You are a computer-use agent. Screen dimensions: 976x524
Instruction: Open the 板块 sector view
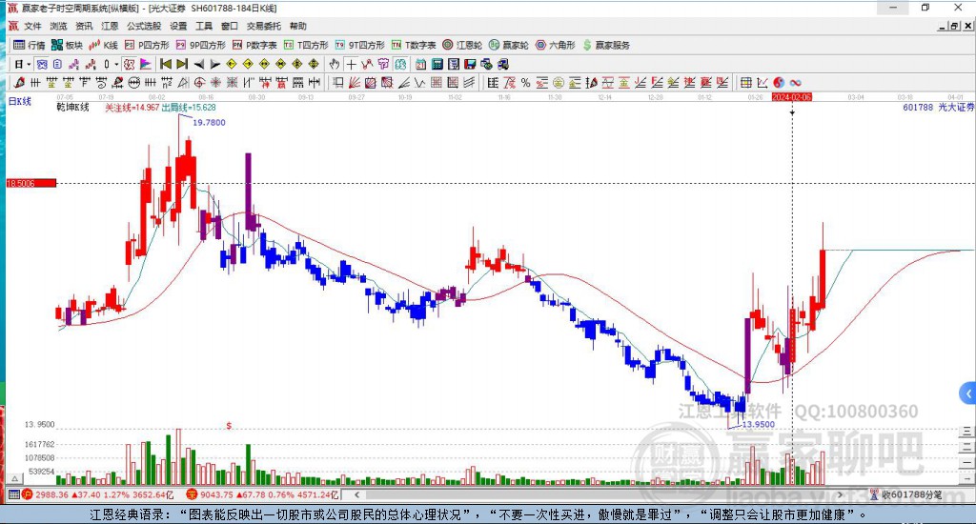tap(68, 45)
